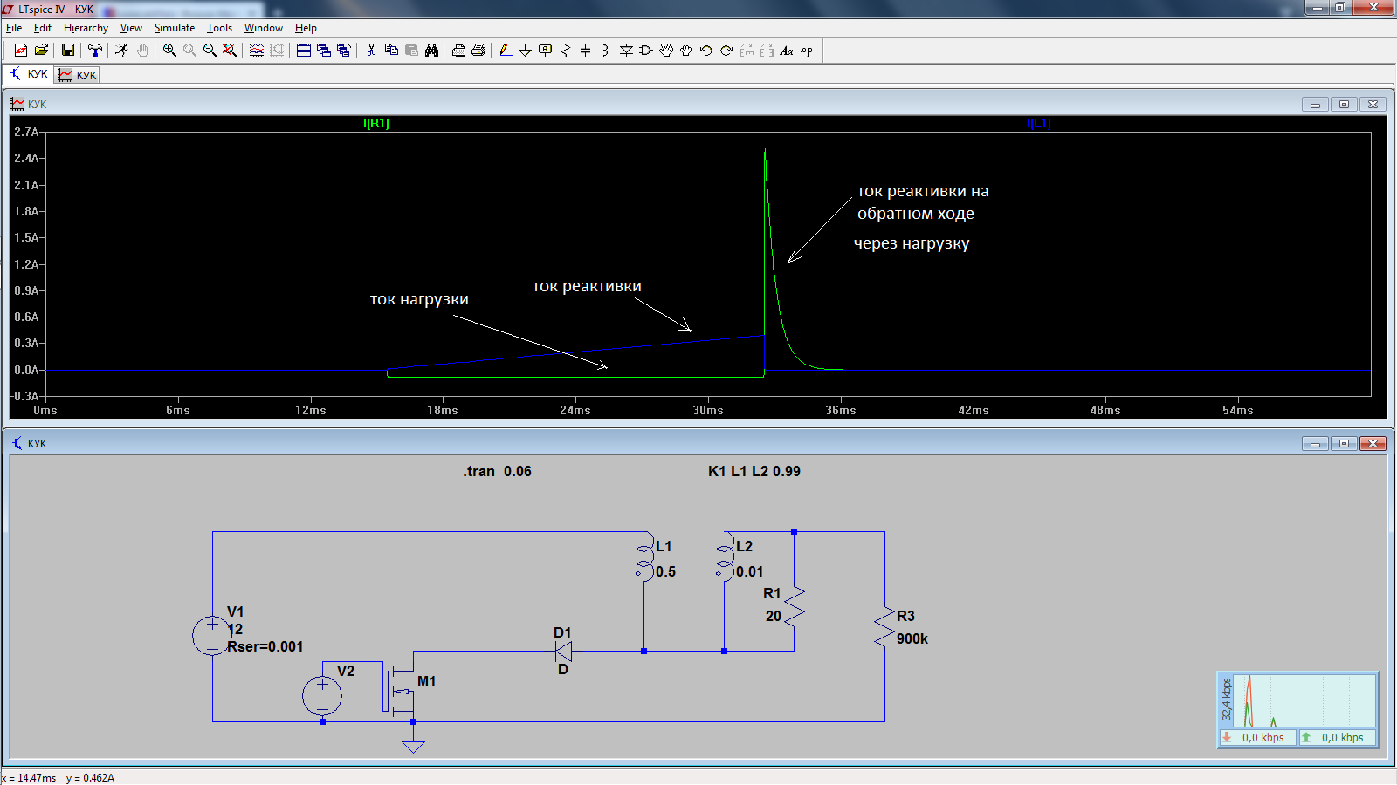
Task: Click the green I(R1) trace label
Action: tap(376, 123)
